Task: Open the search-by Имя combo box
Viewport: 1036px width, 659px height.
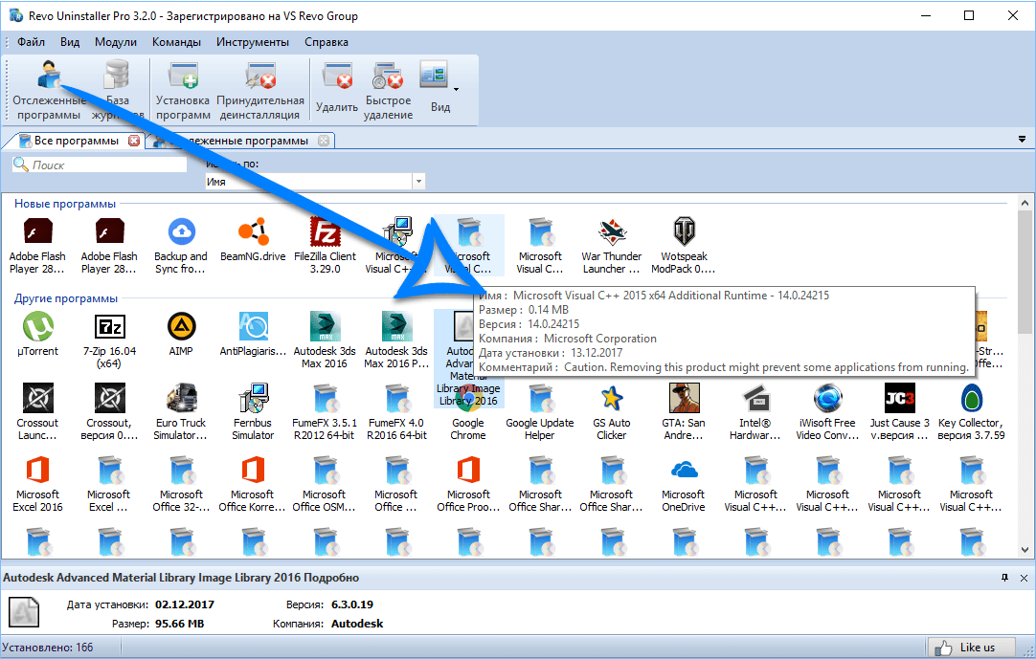Action: [x=417, y=182]
